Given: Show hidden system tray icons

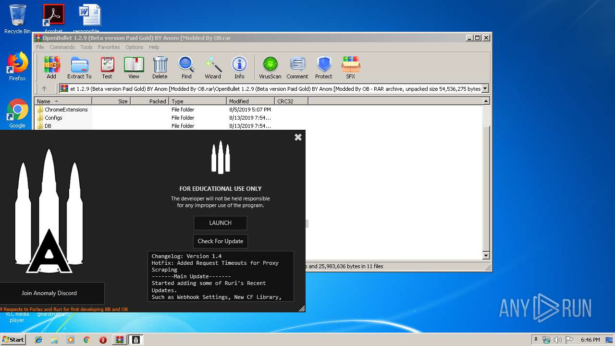Looking at the screenshot, I should click(536, 340).
